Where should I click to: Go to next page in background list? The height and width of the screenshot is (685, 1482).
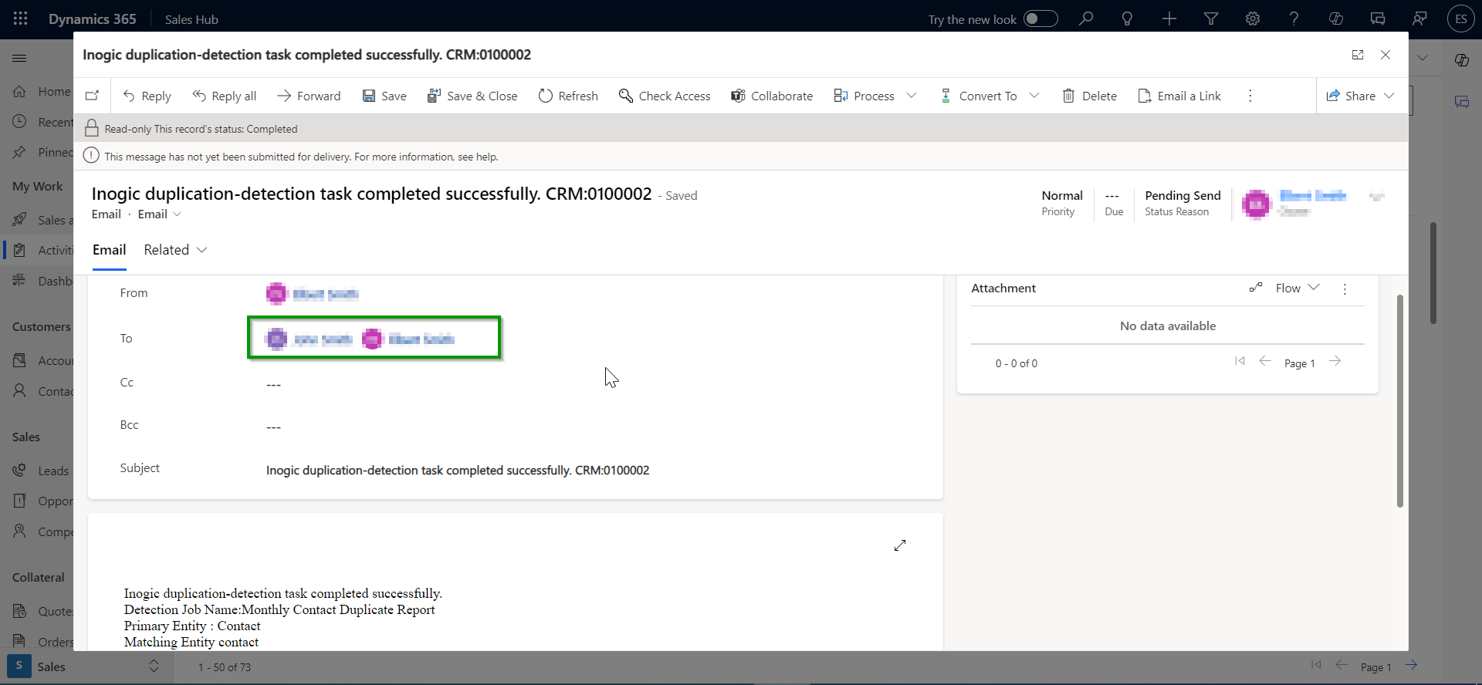coord(1412,665)
